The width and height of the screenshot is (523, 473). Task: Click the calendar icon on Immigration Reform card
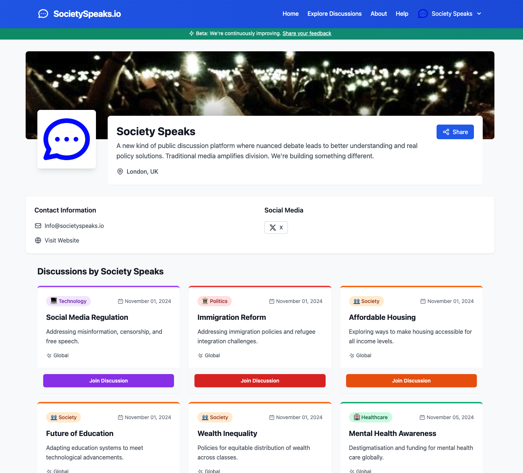[272, 301]
